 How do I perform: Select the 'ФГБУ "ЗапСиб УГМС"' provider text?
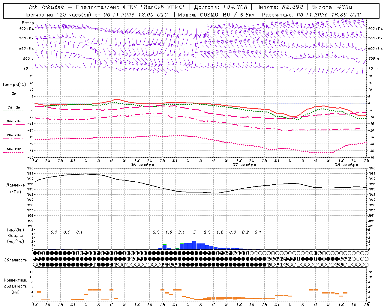(x=154, y=7)
